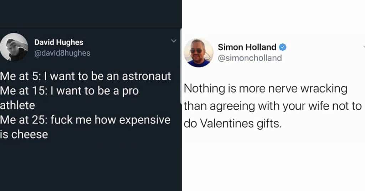The width and height of the screenshot is (365, 191).
Task: Open David Hughes' profile avatar
Action: tap(14, 47)
